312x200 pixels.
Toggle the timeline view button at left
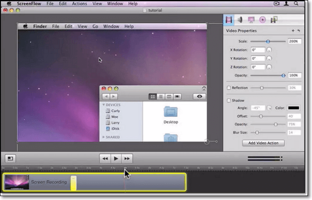(10, 158)
